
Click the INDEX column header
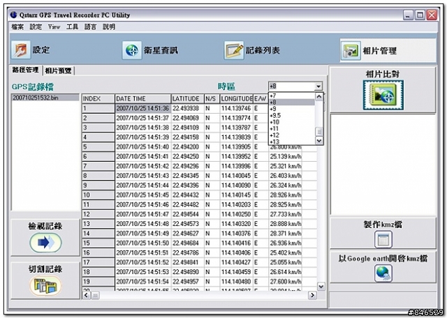pyautogui.click(x=98, y=98)
